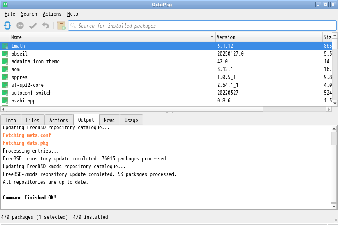Click horizontal scrollbar right arrow
This screenshot has width=338, height=225.
tap(329, 109)
